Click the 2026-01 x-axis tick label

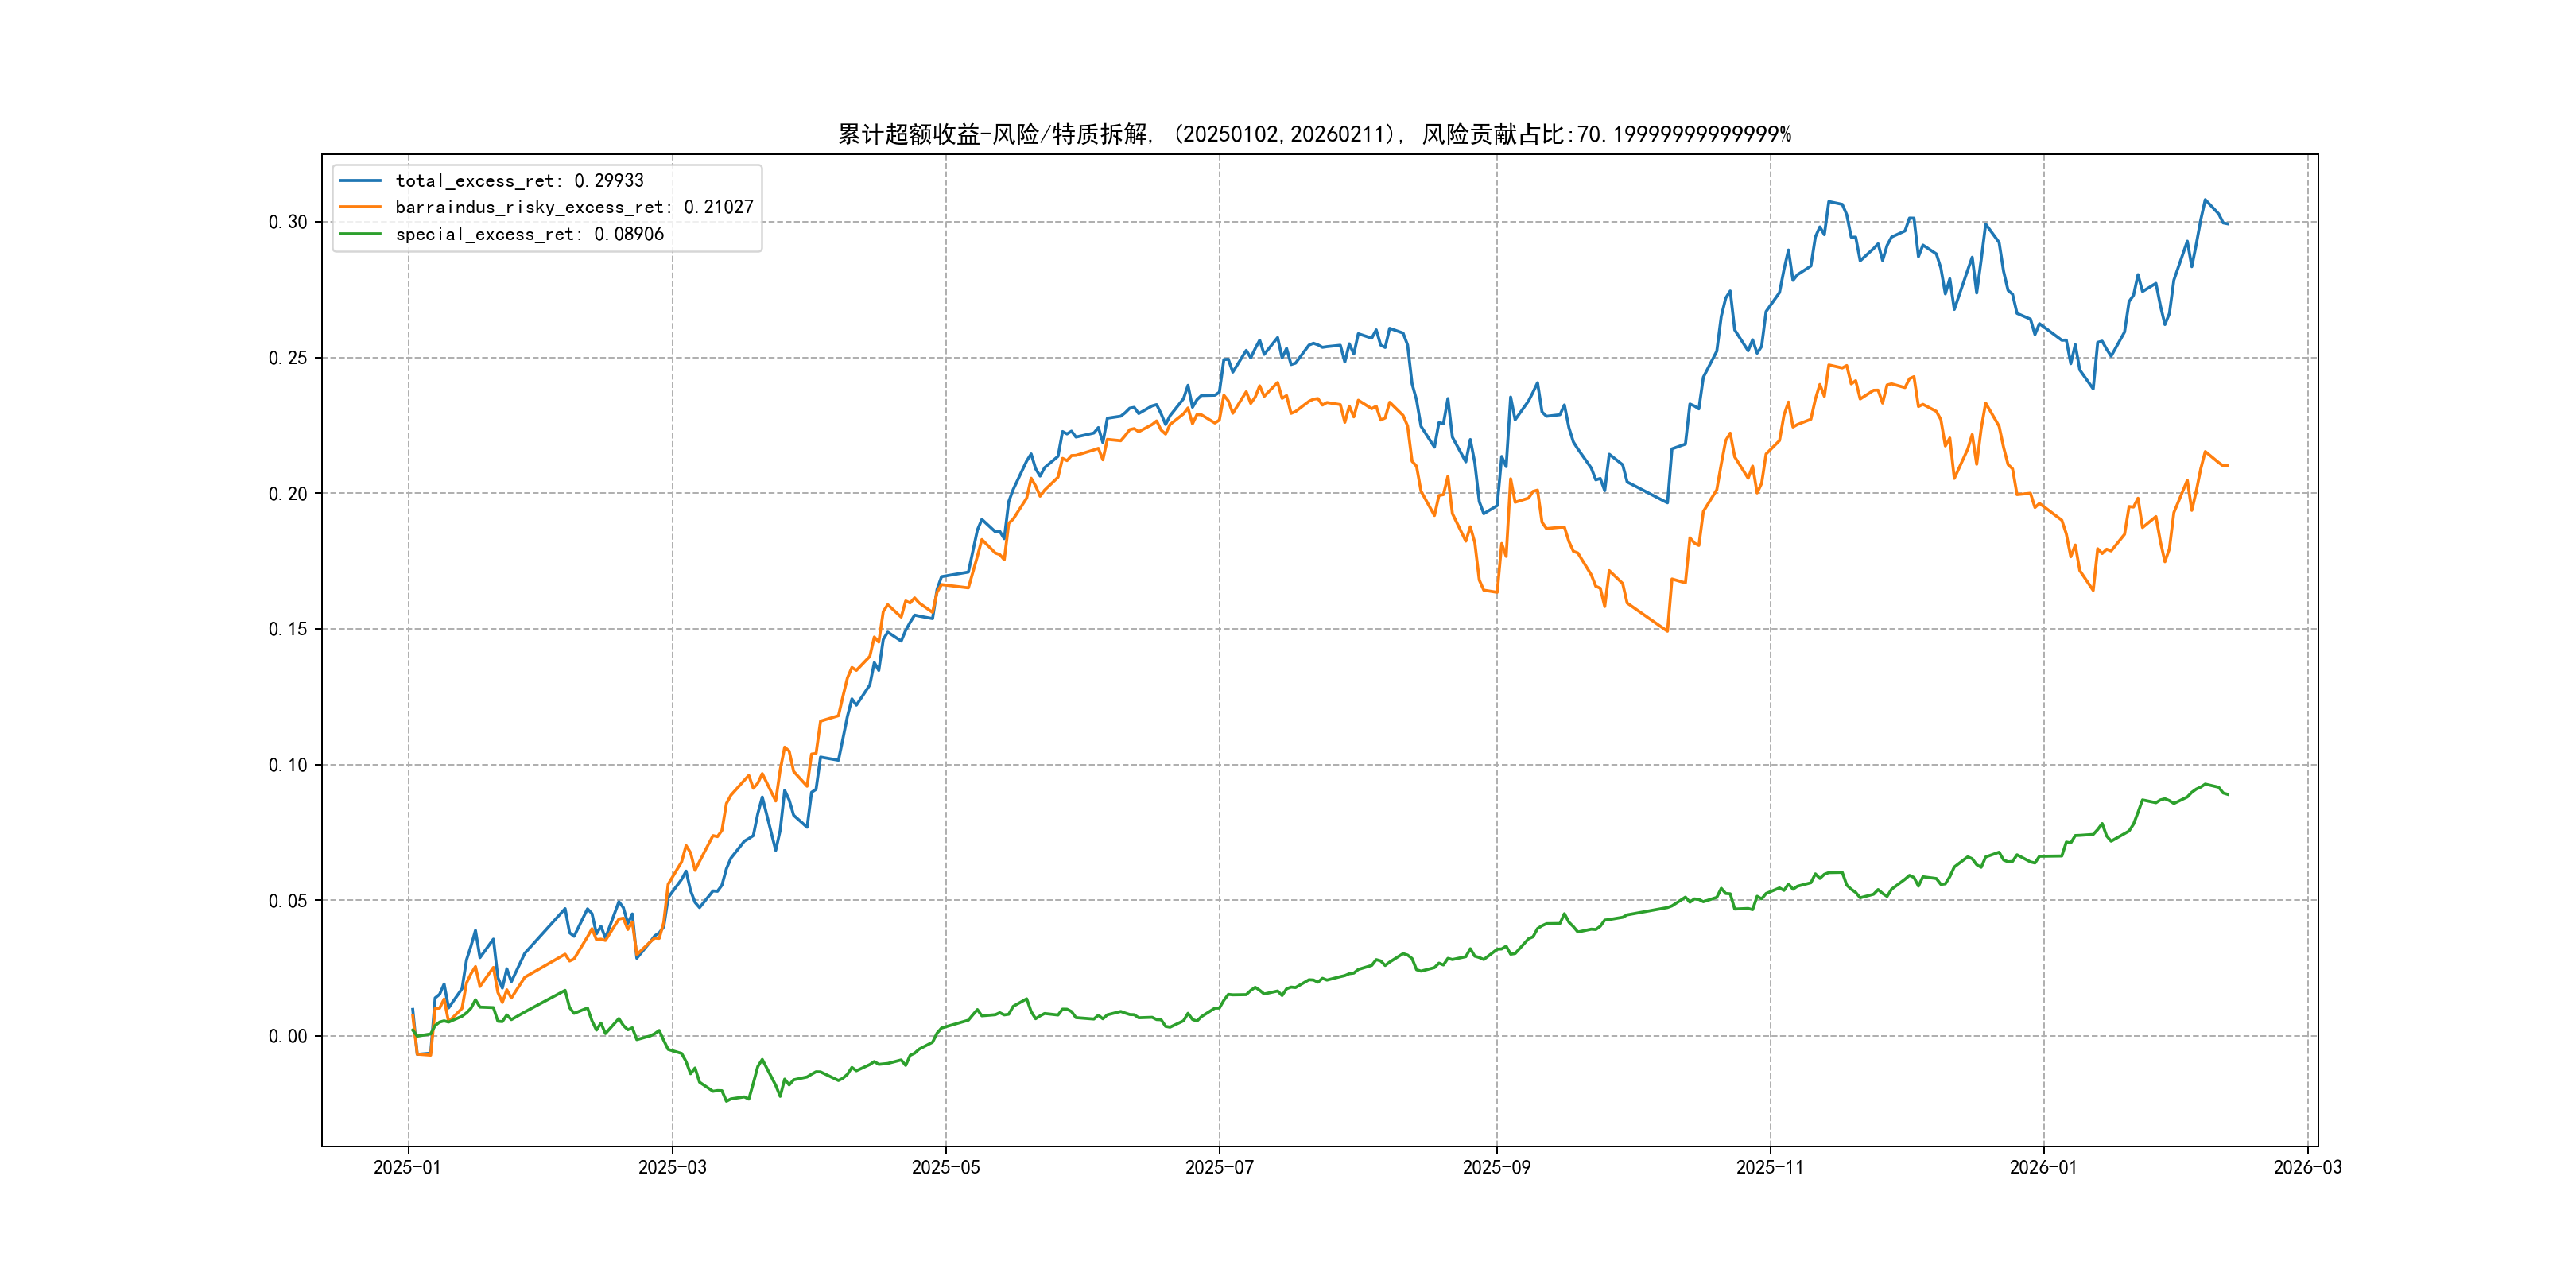coord(2043,1167)
